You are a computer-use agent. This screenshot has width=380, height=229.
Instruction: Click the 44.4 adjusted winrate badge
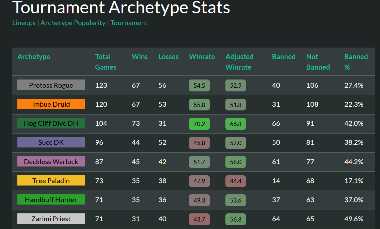pyautogui.click(x=236, y=181)
